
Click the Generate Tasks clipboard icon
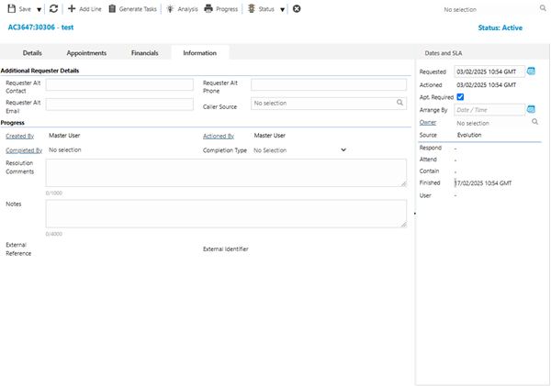tap(112, 8)
